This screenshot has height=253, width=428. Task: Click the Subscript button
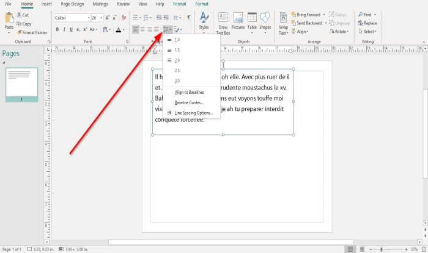tap(78, 29)
